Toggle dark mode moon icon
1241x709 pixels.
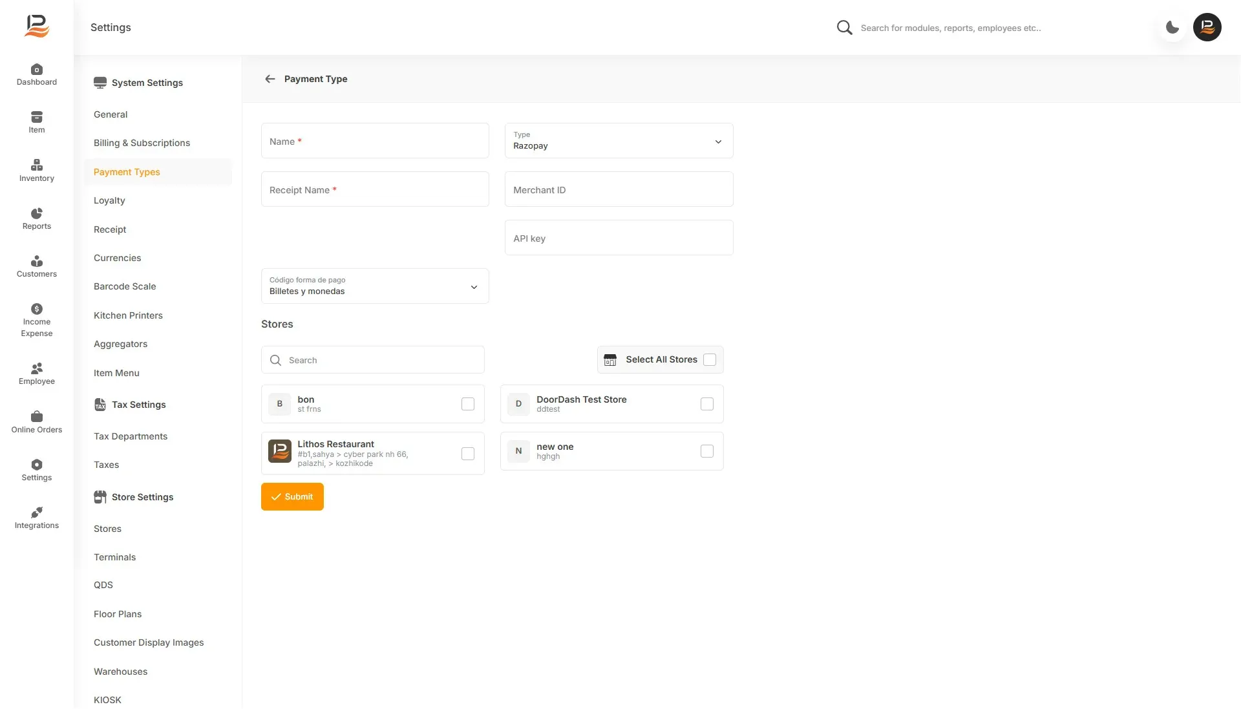[x=1172, y=27]
